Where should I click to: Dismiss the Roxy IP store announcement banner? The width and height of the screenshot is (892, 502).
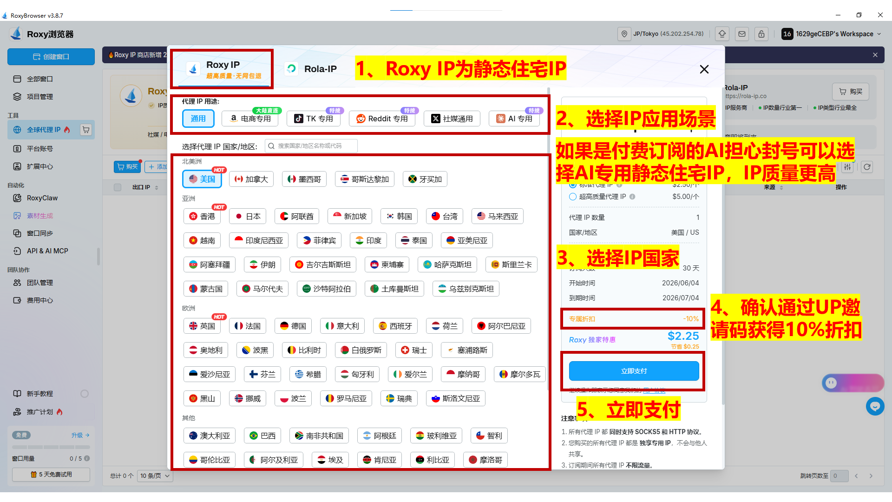pyautogui.click(x=875, y=55)
